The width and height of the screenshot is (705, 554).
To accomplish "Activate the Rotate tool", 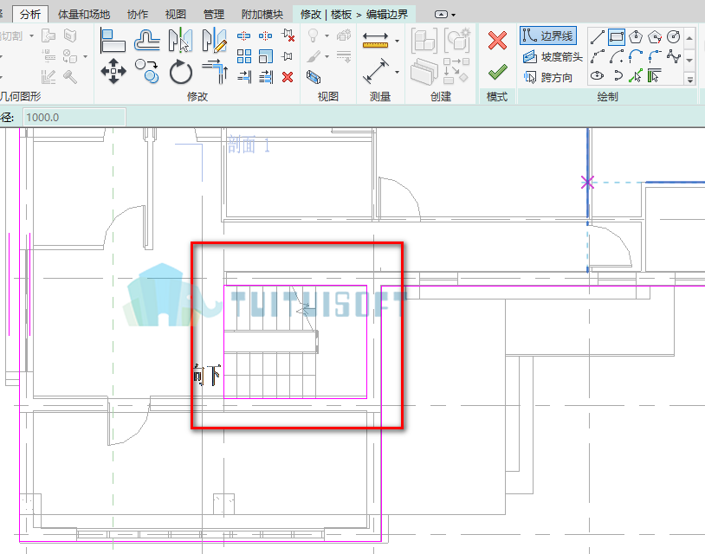I will click(181, 72).
